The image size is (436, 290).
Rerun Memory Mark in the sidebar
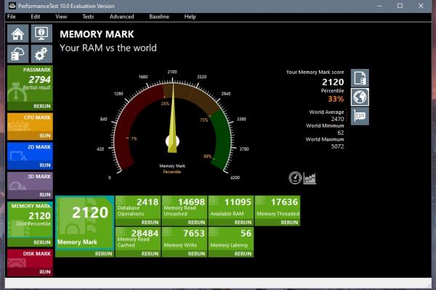pos(42,242)
